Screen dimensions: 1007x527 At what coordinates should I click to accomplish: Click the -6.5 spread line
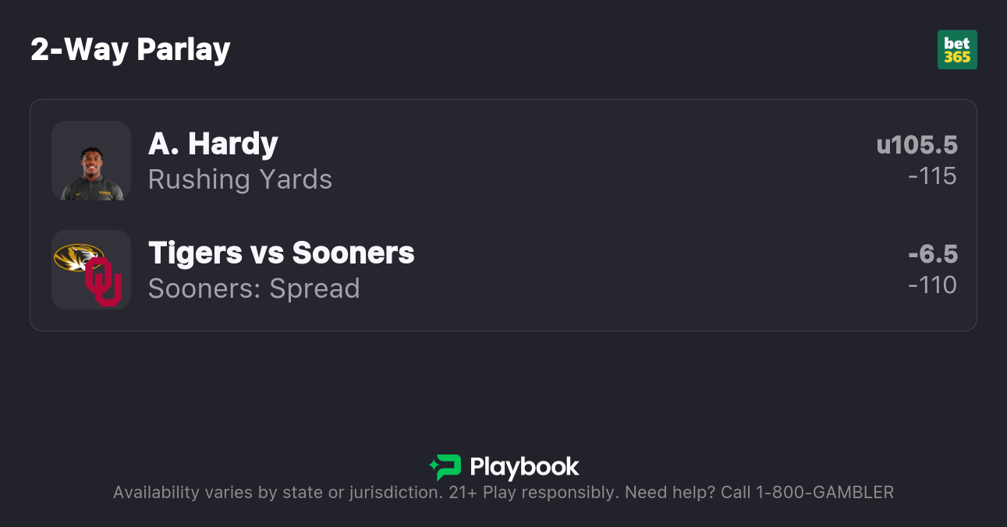(933, 254)
